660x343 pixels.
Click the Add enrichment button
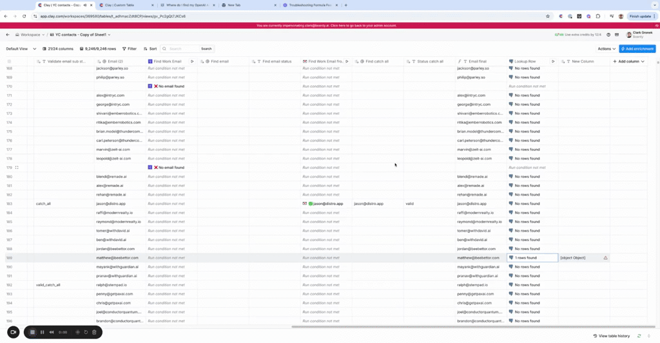click(637, 48)
